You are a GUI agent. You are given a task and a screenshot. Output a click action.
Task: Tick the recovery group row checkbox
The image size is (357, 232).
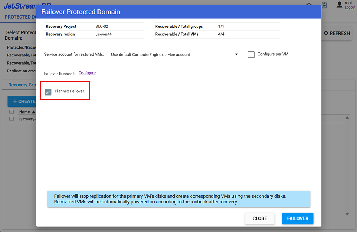(x=11, y=119)
